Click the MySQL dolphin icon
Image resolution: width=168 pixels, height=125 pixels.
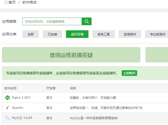pyautogui.click(x=7, y=118)
